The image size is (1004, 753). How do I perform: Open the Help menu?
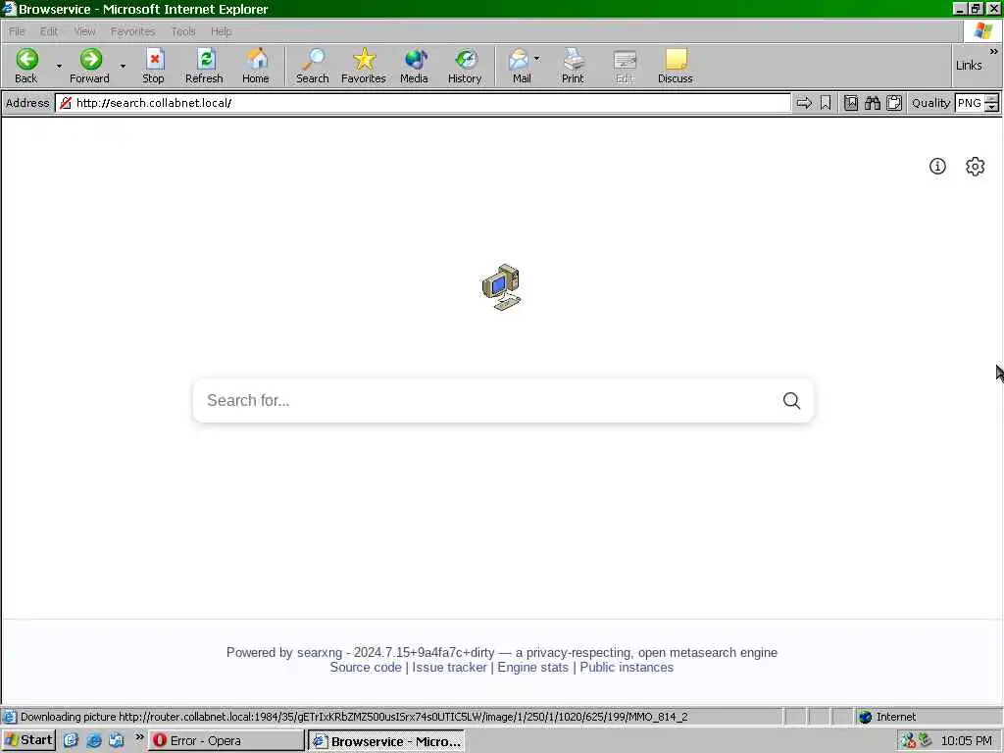click(221, 31)
